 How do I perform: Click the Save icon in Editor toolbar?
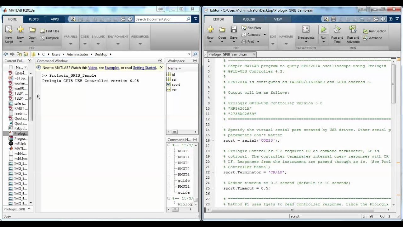[234, 30]
